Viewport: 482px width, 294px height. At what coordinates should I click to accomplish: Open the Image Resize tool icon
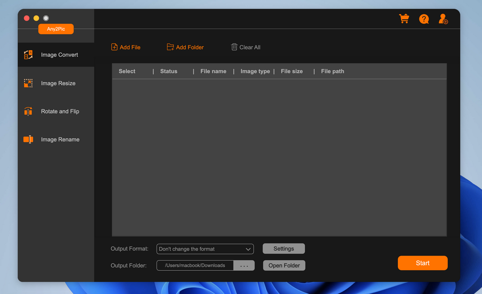(x=28, y=83)
